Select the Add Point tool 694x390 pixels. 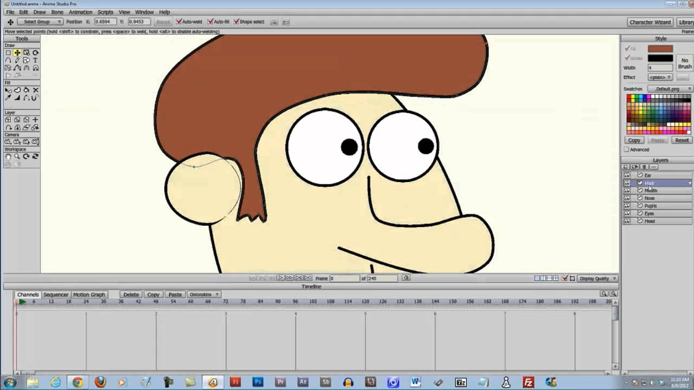[8, 60]
